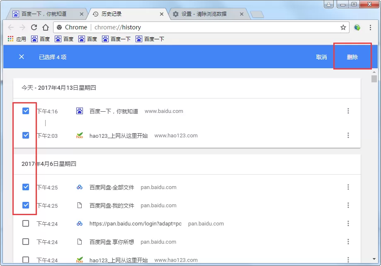Check the pan.baidu.com/login history entry
The image size is (381, 266).
26,223
